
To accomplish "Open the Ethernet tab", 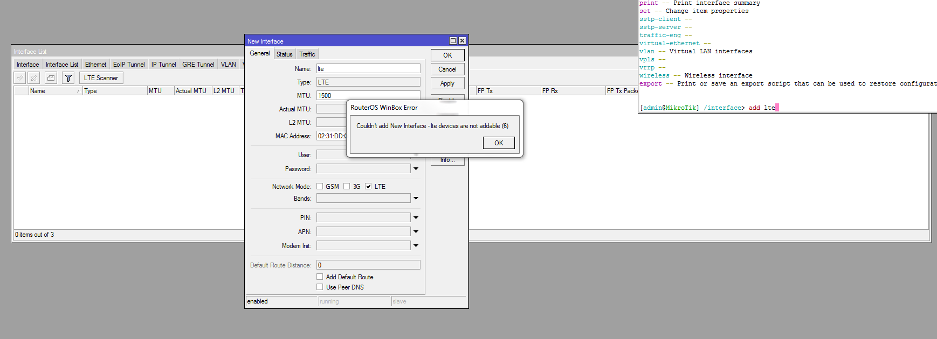I will point(95,65).
